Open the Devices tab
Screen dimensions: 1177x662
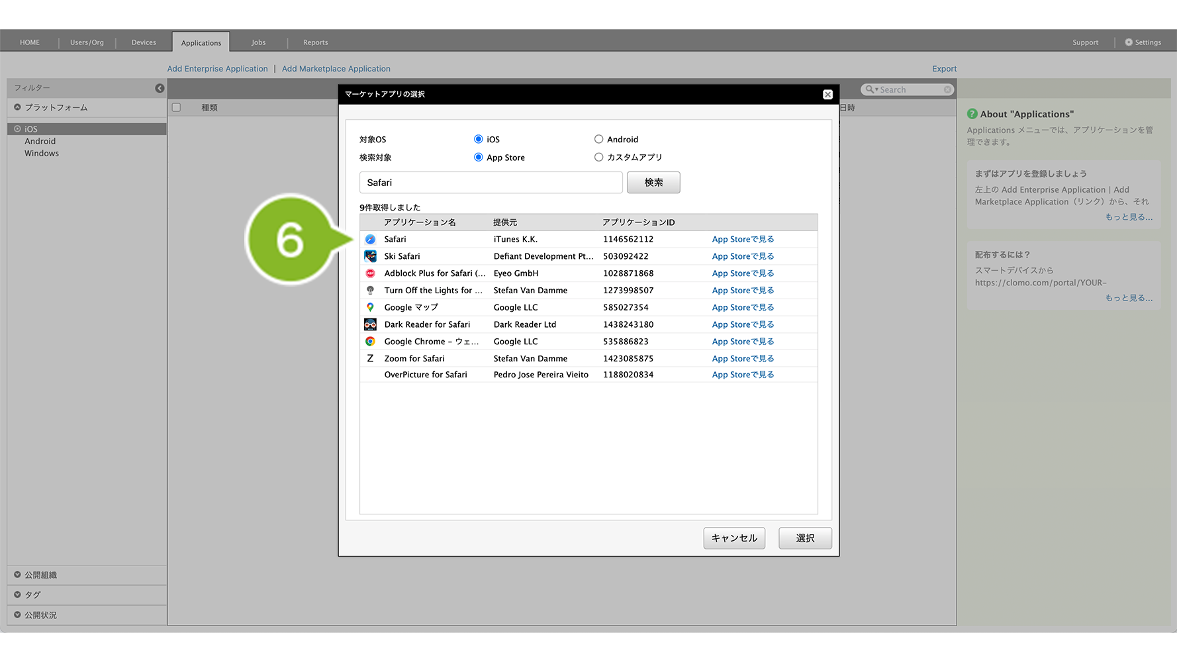(x=144, y=42)
